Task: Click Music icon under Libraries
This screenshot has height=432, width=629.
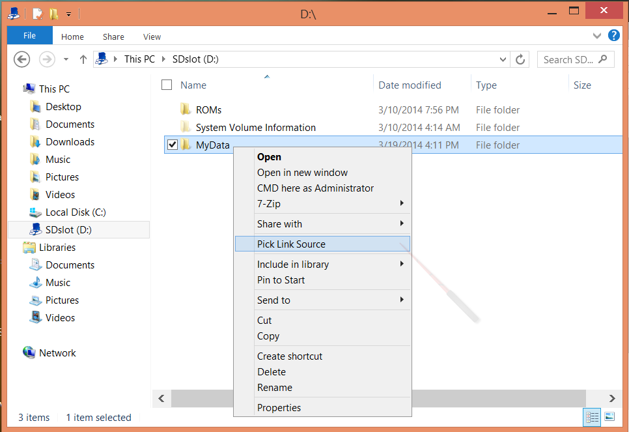Action: tap(35, 282)
